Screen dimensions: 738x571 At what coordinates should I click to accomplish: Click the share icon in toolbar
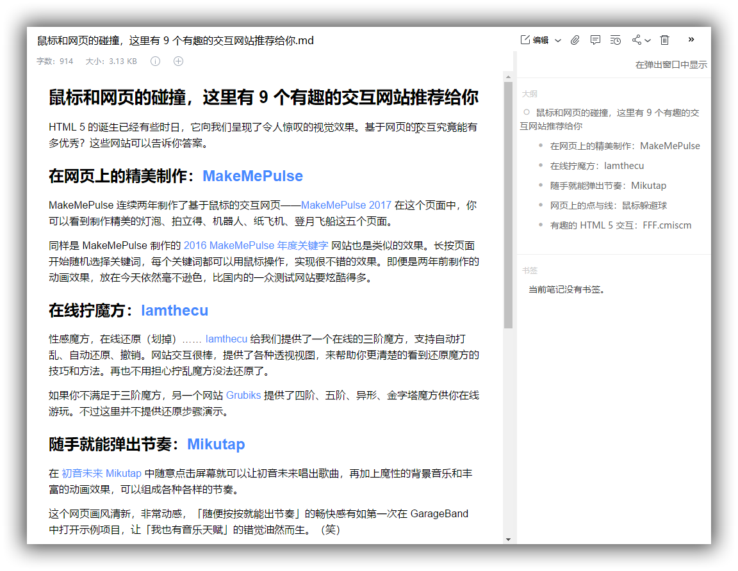coord(636,40)
